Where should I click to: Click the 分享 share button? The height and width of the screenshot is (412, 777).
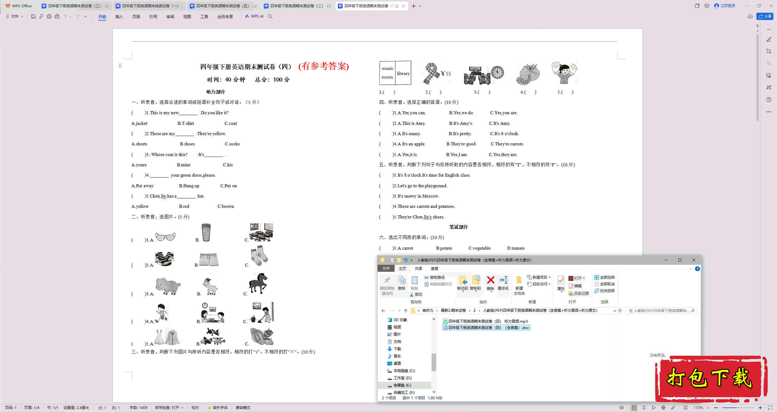coord(765,16)
